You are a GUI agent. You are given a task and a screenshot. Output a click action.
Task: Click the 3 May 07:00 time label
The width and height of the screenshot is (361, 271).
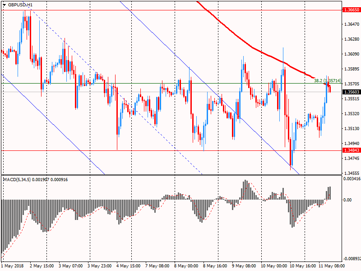tap(71, 266)
